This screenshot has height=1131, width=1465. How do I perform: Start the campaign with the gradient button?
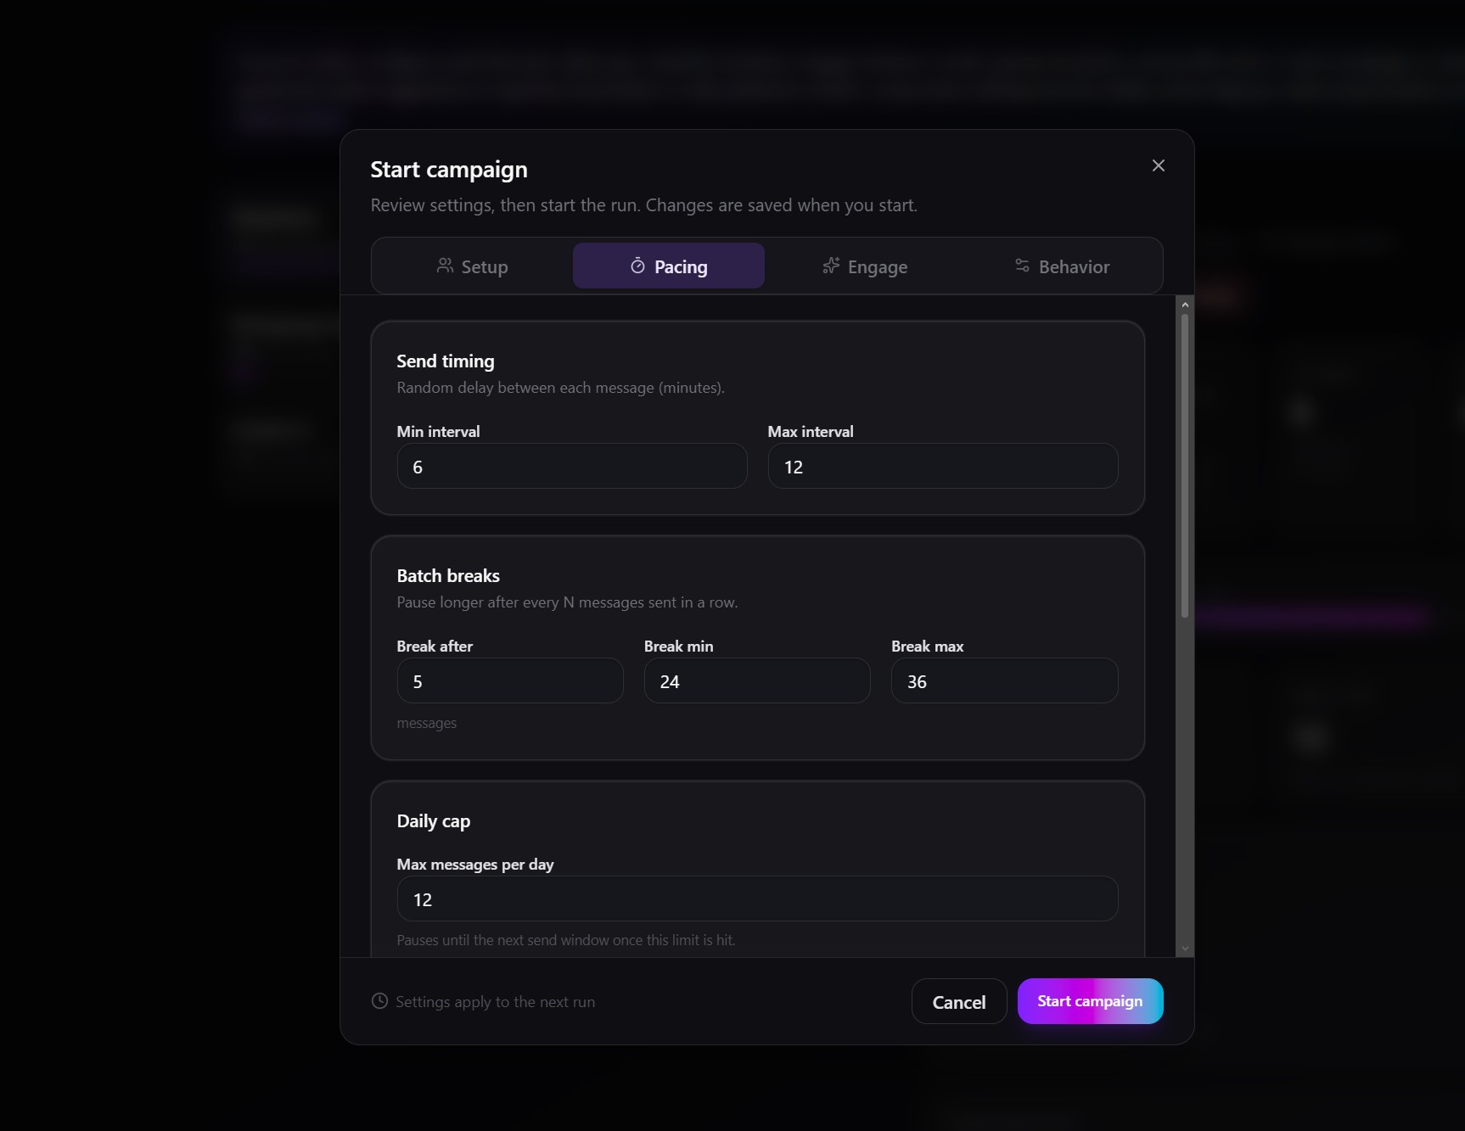click(1090, 1001)
